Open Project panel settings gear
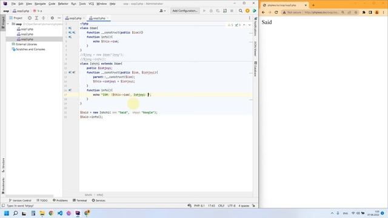 click(52, 18)
